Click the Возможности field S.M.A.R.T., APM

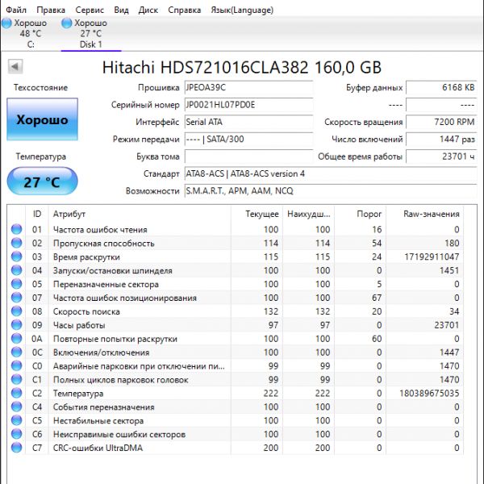(331, 191)
